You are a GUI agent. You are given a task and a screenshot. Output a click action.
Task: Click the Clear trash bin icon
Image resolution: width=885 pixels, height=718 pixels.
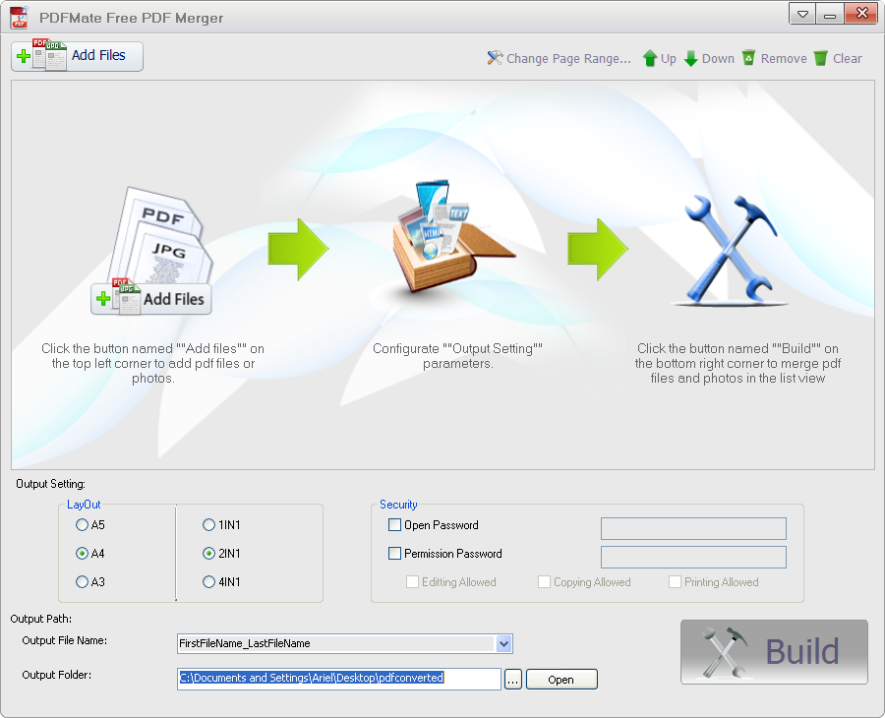click(x=821, y=58)
